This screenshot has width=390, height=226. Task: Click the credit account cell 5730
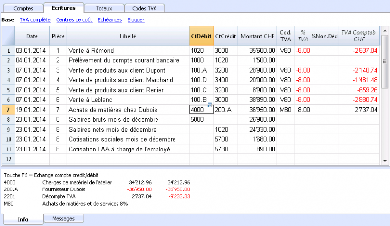(x=226, y=149)
